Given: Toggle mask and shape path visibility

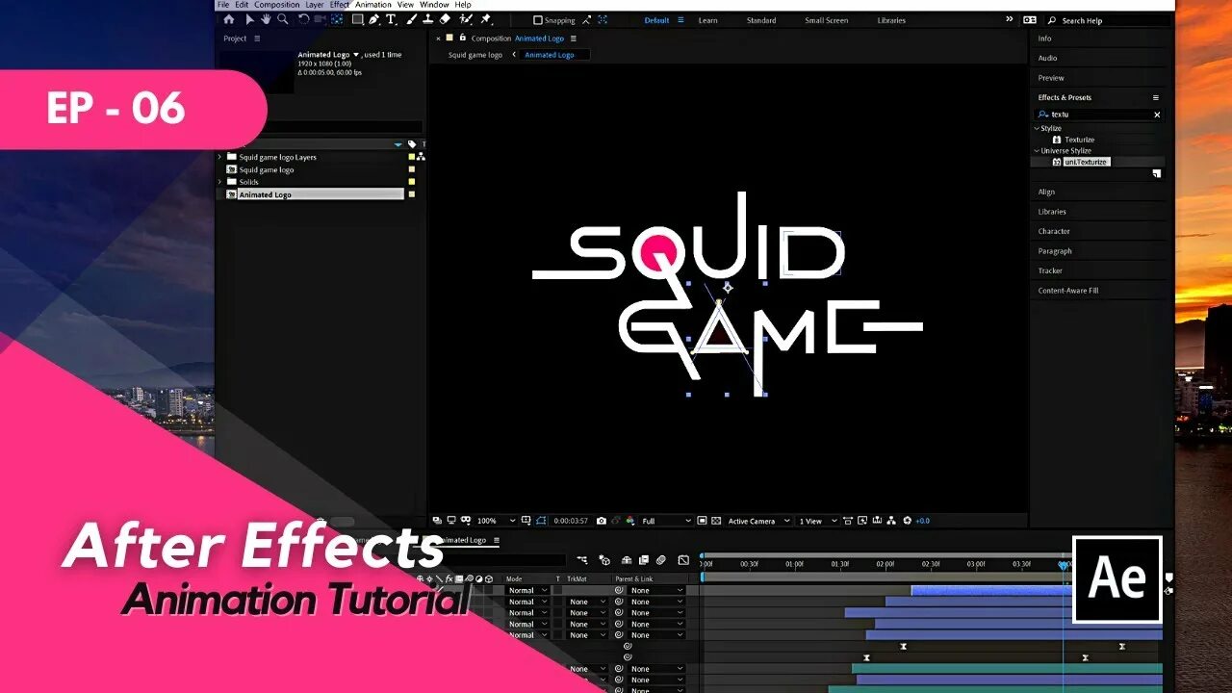Looking at the screenshot, I should (x=540, y=521).
